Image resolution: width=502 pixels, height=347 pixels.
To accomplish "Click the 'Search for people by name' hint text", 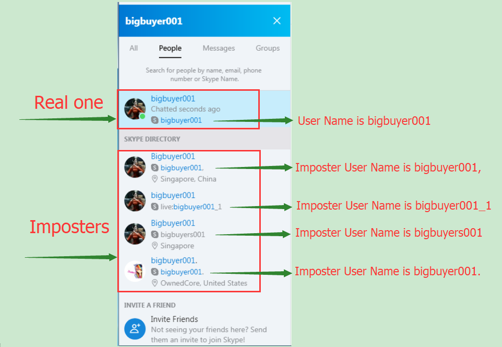I will pyautogui.click(x=204, y=75).
